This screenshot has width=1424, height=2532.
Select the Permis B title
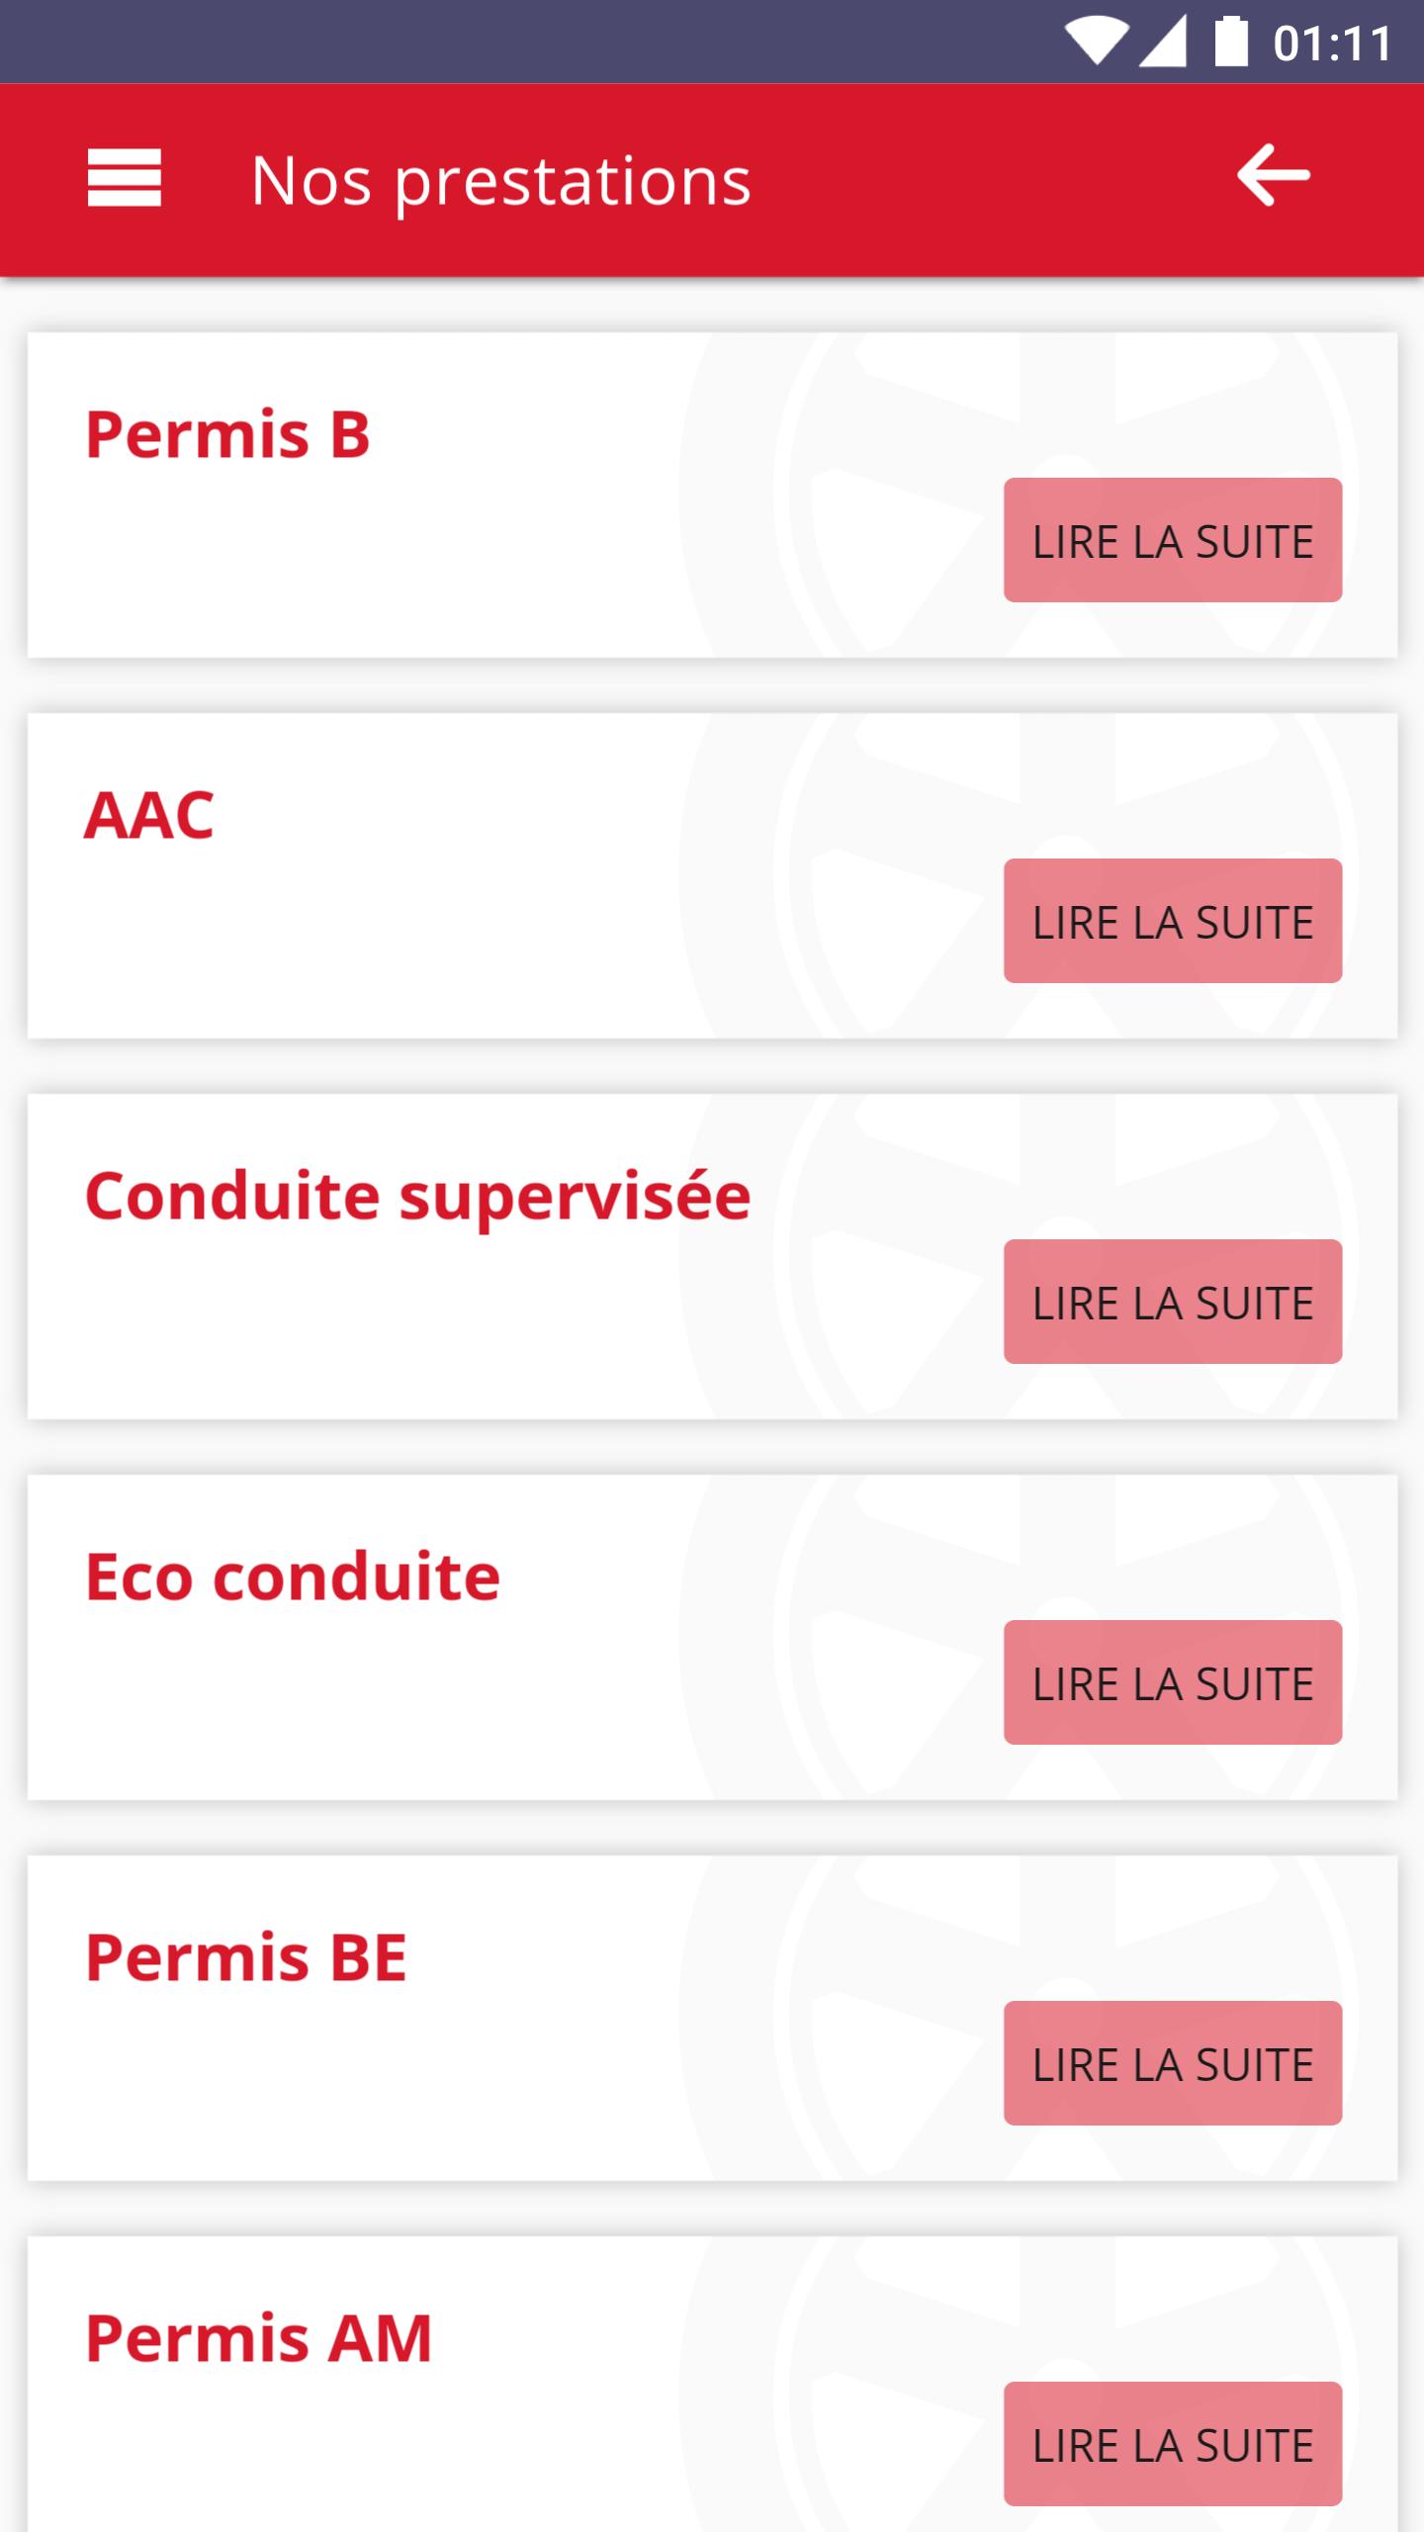click(x=227, y=434)
